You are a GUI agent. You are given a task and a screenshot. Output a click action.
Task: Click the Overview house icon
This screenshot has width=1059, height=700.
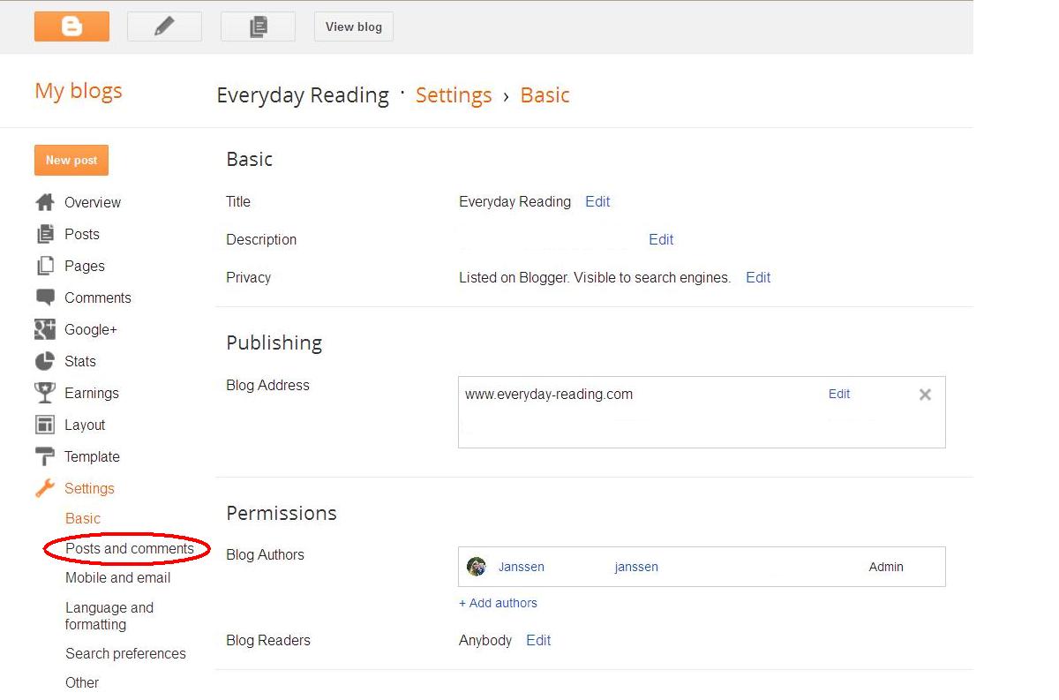[x=45, y=202]
